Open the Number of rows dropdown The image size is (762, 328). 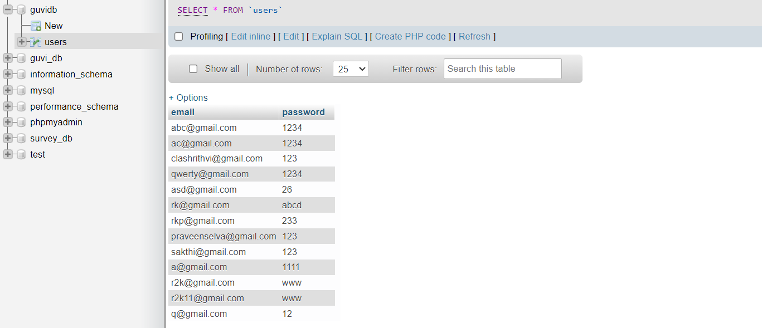click(x=351, y=68)
